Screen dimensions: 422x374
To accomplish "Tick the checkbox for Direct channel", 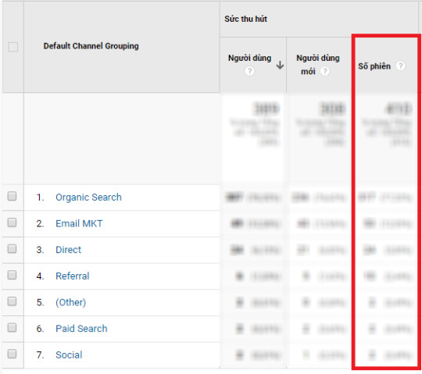I will [x=12, y=249].
